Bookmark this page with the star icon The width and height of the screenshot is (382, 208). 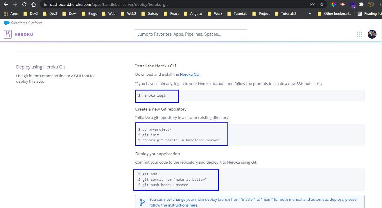point(322,4)
